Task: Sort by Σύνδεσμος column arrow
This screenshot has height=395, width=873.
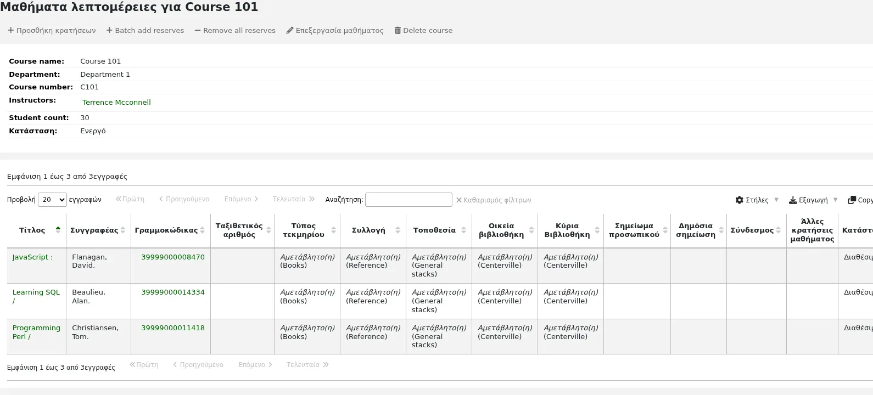Action: [779, 230]
